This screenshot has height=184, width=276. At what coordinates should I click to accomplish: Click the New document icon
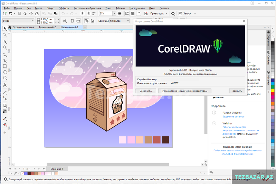pyautogui.click(x=5, y=13)
